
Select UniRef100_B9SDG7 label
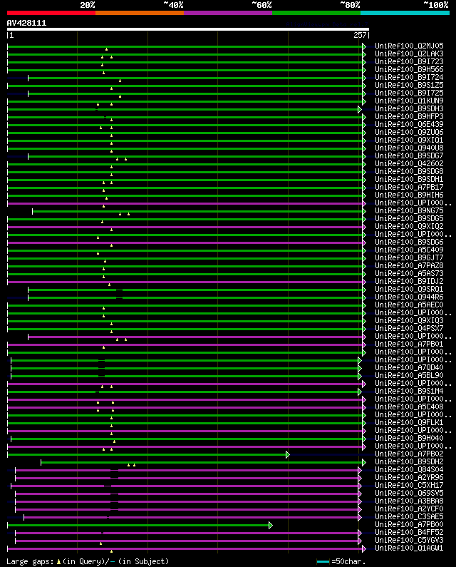point(409,156)
